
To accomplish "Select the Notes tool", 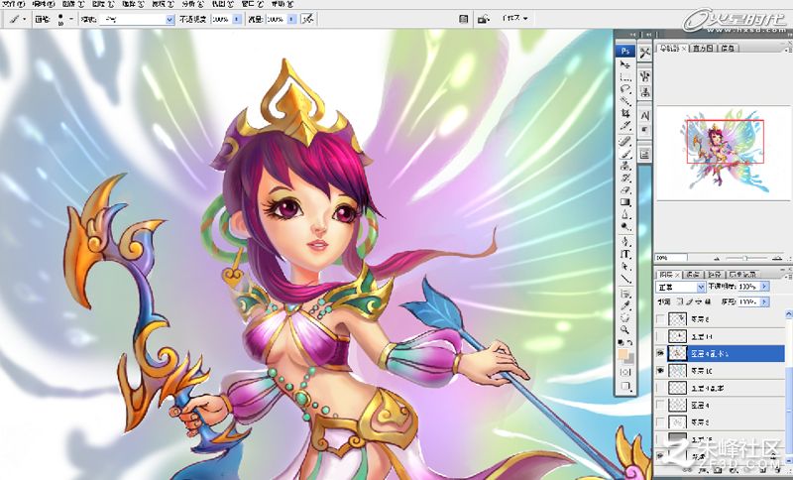I will pyautogui.click(x=625, y=294).
